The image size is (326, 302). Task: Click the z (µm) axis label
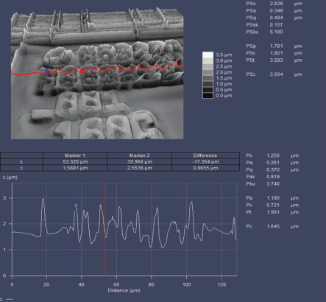[10, 177]
